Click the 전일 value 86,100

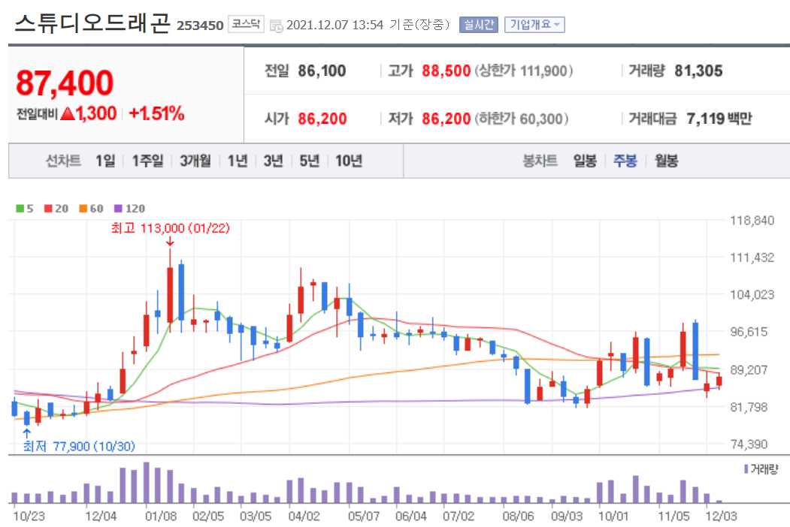tap(322, 71)
